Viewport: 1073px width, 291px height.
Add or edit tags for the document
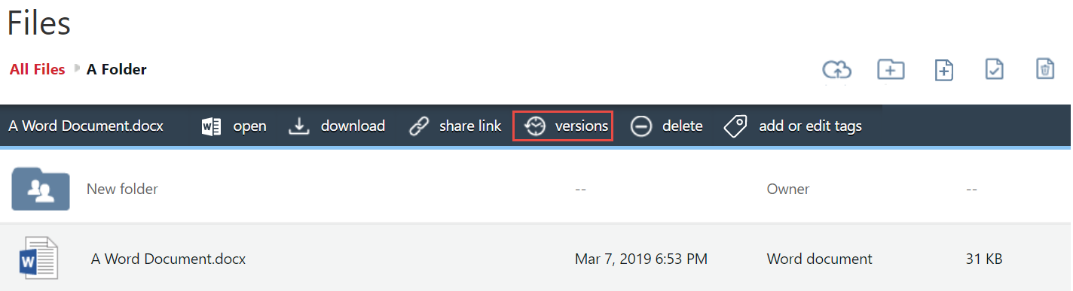[793, 126]
